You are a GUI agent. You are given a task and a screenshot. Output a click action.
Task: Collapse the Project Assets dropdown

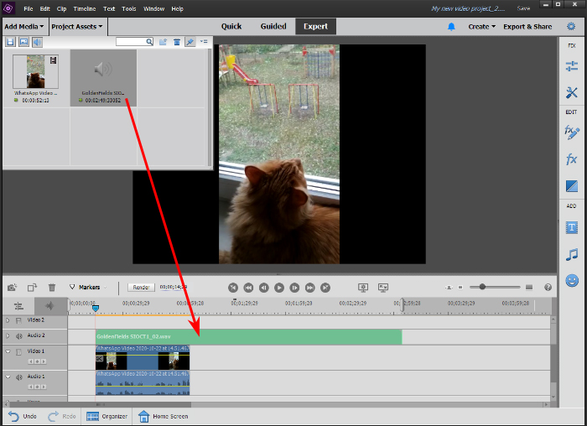[x=77, y=27]
